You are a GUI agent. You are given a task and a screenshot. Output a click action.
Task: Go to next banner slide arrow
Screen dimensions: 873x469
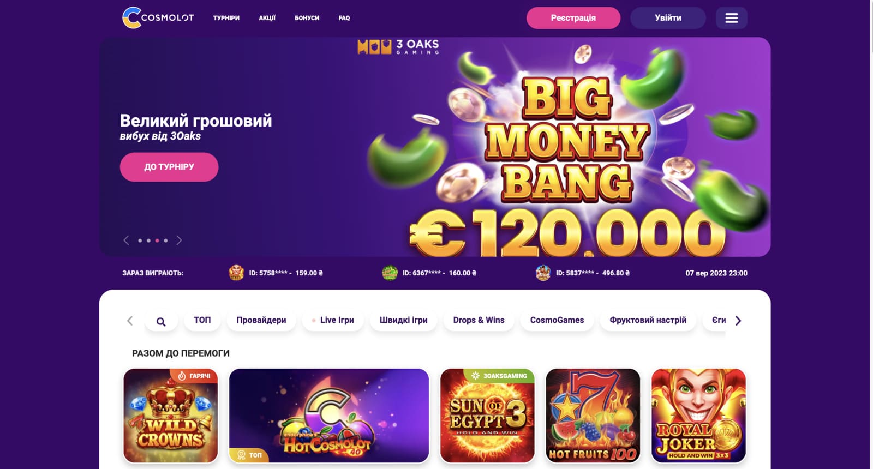(179, 240)
